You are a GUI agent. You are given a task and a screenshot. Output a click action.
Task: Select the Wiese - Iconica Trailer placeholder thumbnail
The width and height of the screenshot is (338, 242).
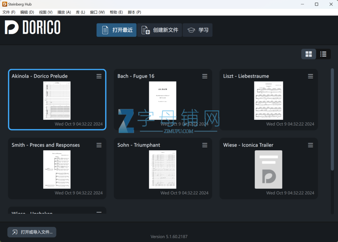(268, 169)
